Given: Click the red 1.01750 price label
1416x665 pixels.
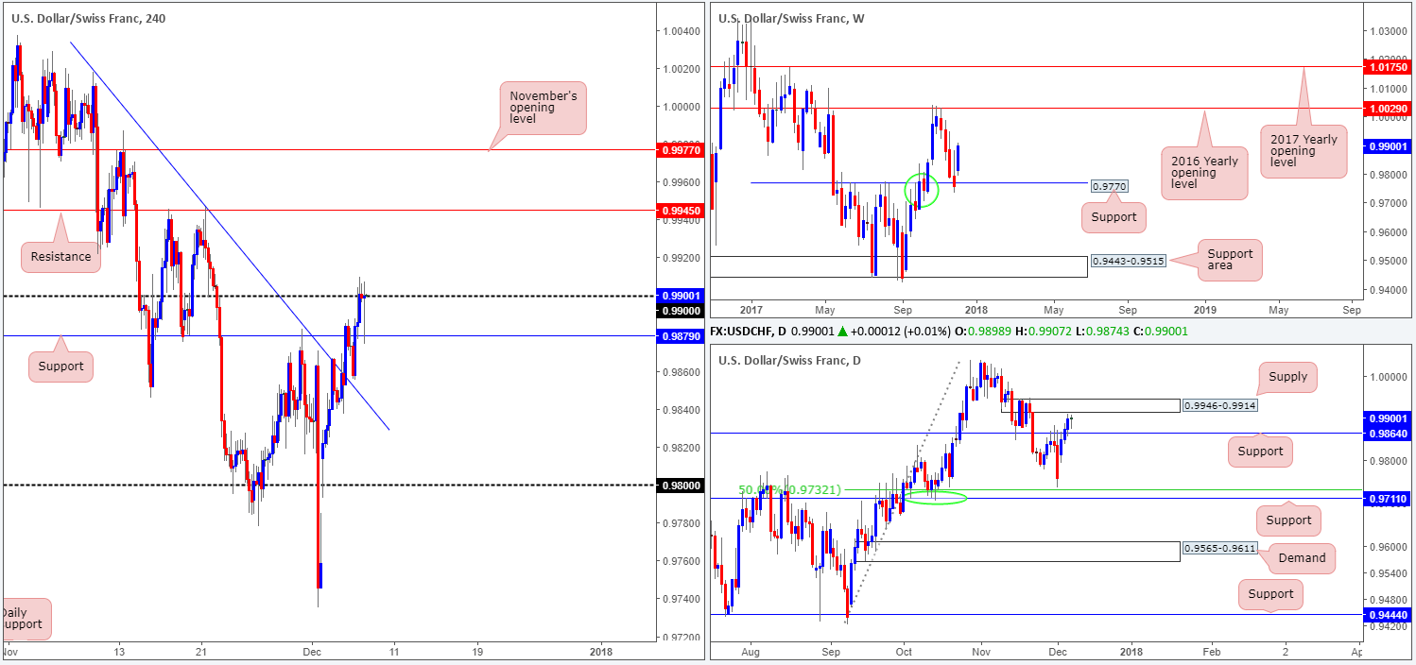Looking at the screenshot, I should click(x=1388, y=67).
